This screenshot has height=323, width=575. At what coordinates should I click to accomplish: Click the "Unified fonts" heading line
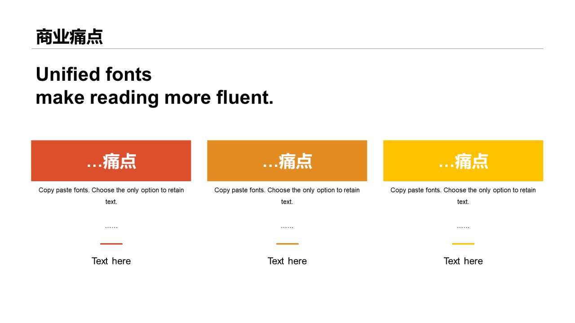(x=93, y=74)
